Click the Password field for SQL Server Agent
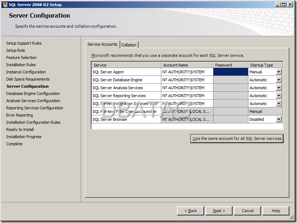The image size is (297, 223). [231, 72]
